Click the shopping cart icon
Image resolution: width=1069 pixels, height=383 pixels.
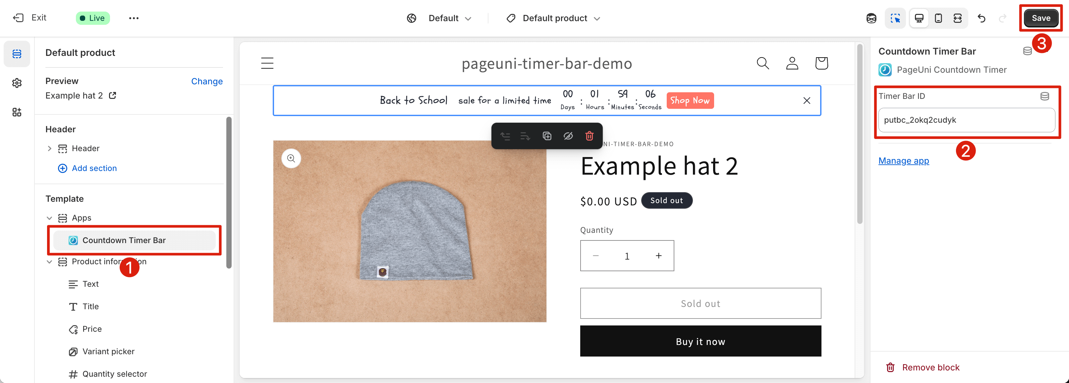[822, 64]
